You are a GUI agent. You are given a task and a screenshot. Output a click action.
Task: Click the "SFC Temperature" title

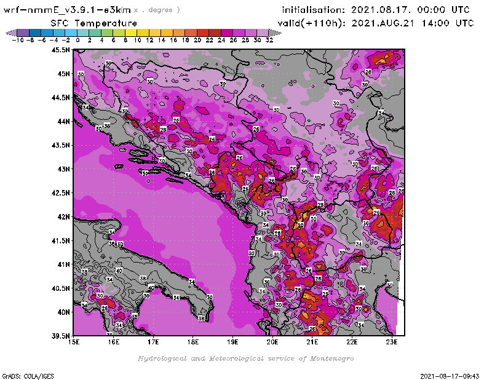tap(94, 23)
